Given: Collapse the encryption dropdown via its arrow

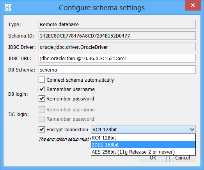Looking at the screenshot, I should [x=192, y=129].
